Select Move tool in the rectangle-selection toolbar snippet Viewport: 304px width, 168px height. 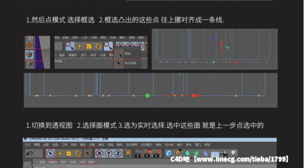pos(79,46)
